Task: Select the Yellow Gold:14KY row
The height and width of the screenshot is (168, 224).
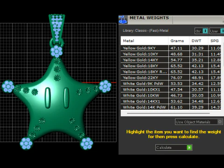Action: (x=171, y=60)
